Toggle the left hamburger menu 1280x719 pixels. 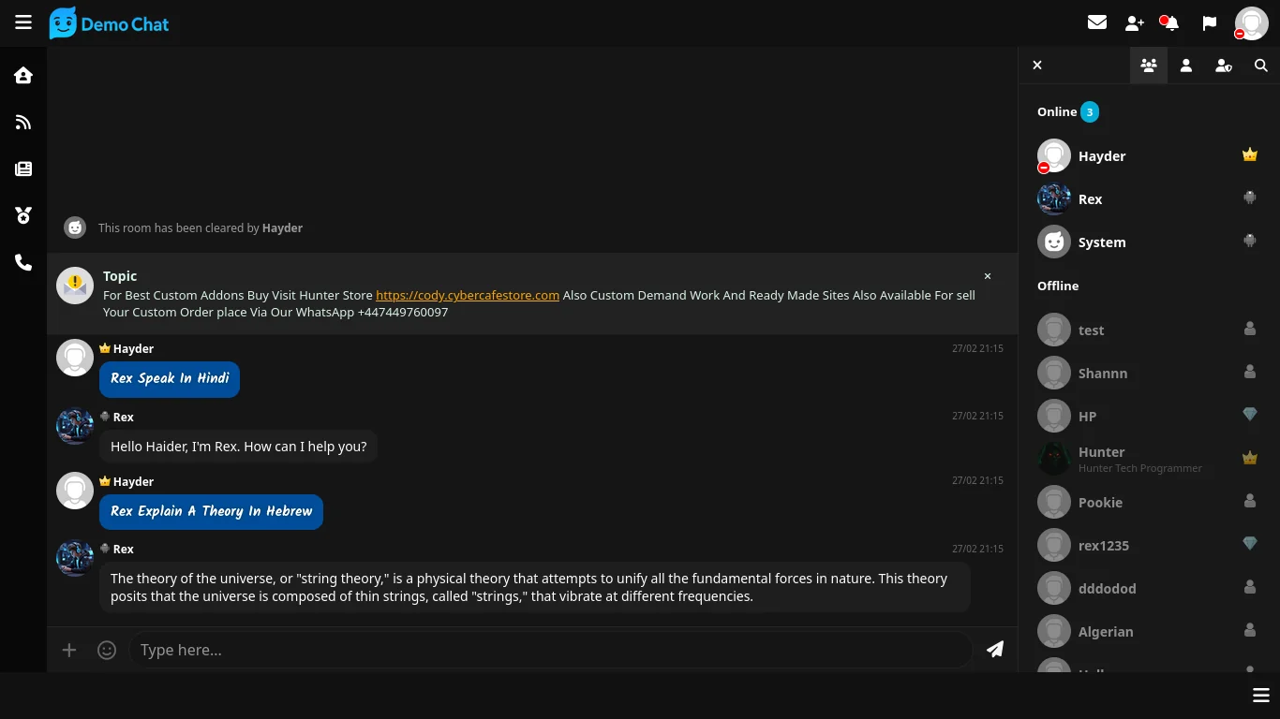coord(23,22)
